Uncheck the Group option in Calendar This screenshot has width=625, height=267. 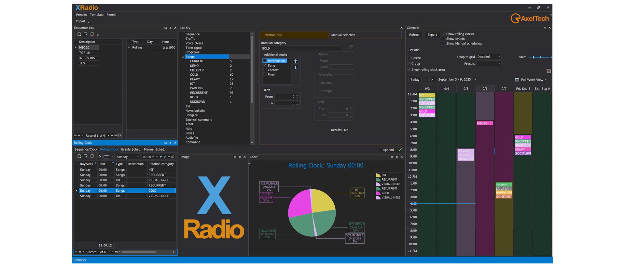click(x=409, y=64)
